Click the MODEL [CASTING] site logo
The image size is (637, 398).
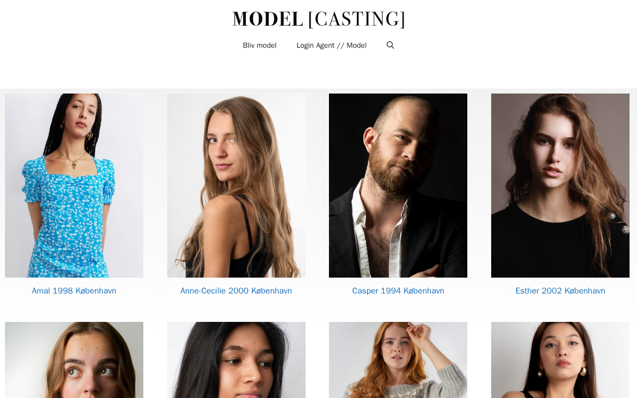[318, 18]
